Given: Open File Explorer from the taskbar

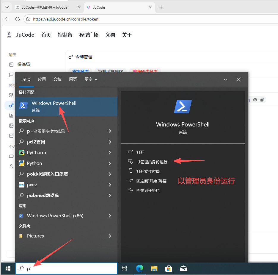Looking at the screenshot, I should click(154, 268).
